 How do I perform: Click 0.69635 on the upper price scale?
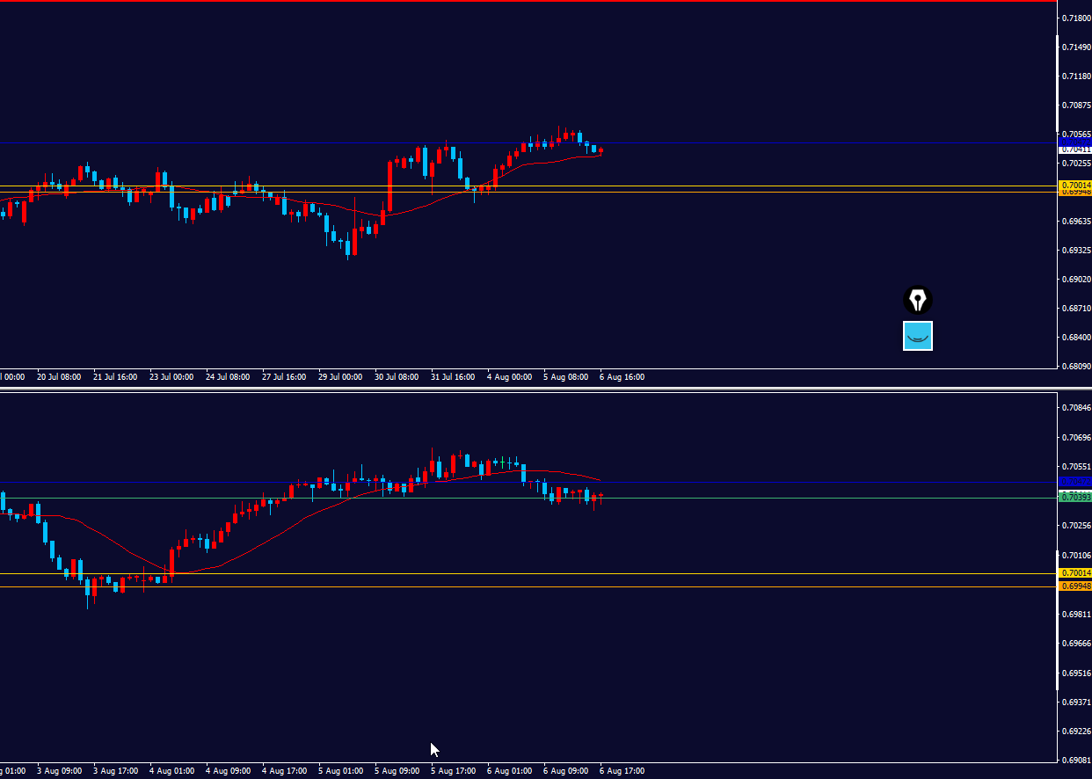(1076, 221)
